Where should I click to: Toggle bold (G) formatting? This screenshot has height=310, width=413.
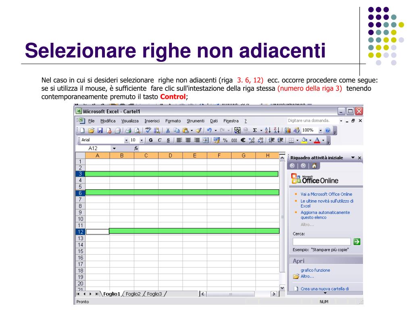pos(151,140)
